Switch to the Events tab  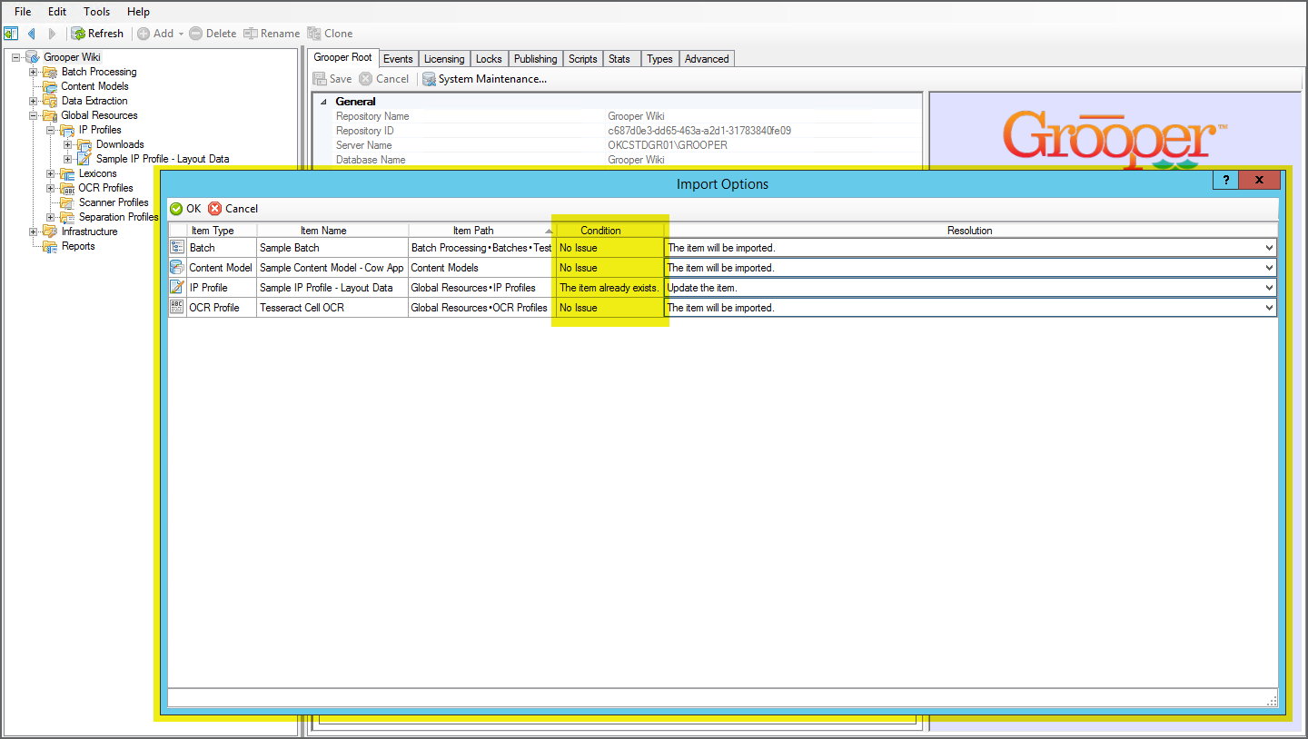coord(398,59)
